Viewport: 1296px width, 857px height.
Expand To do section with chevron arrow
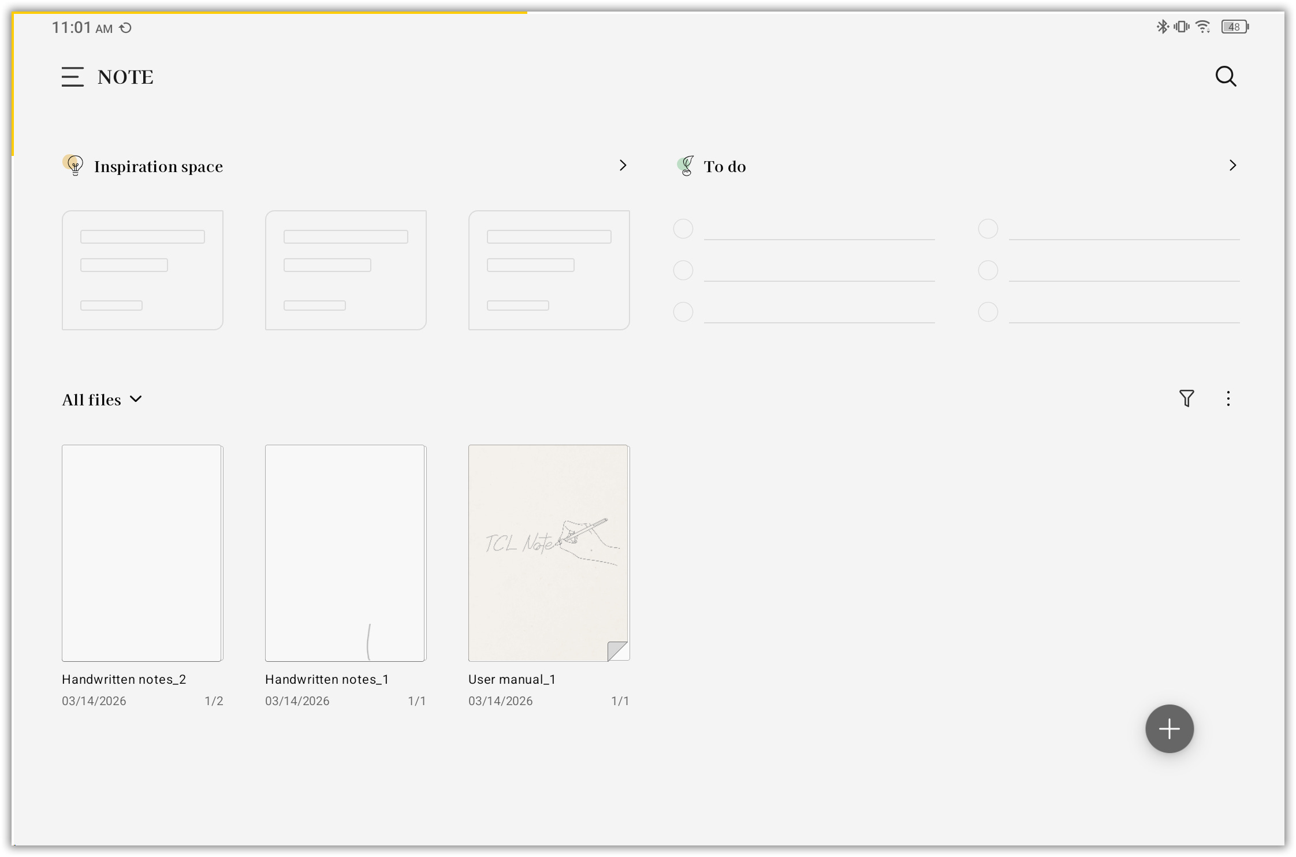1232,166
